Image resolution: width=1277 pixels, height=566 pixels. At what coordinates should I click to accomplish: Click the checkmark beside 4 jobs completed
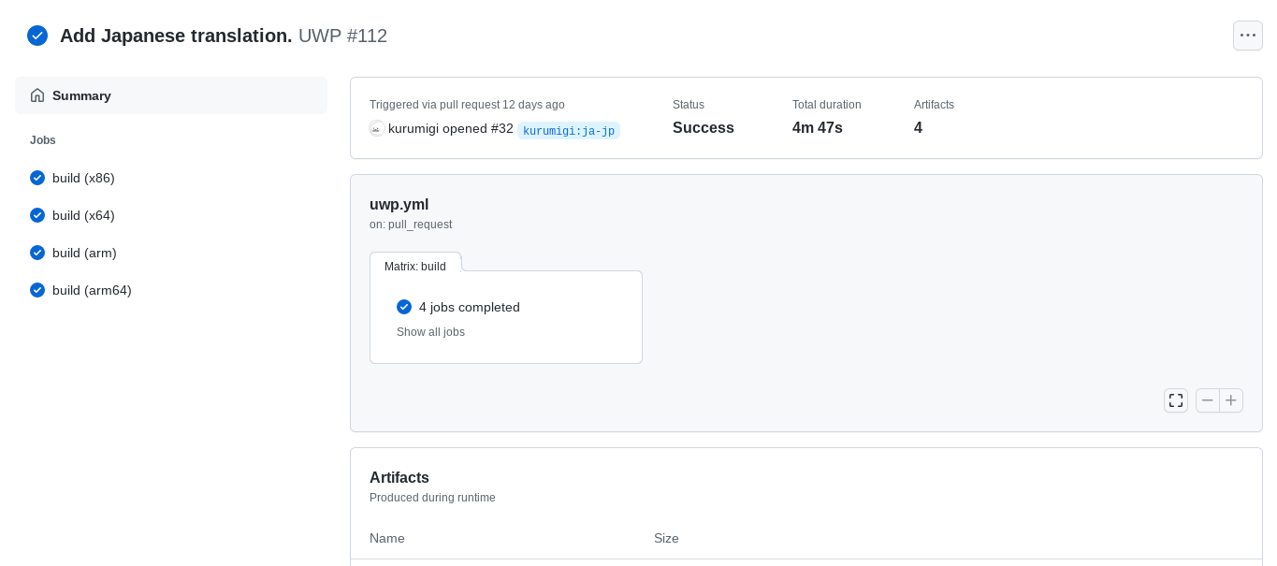[404, 307]
